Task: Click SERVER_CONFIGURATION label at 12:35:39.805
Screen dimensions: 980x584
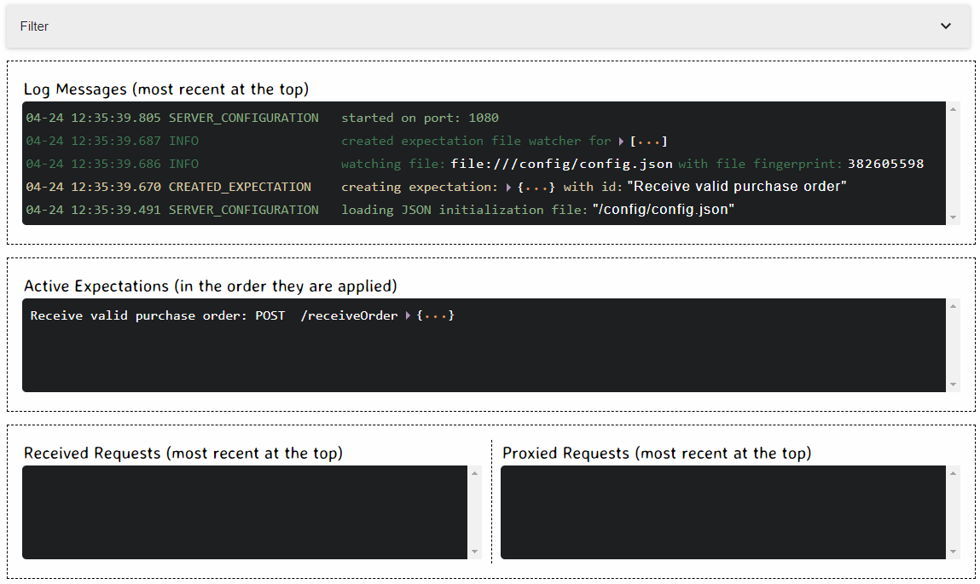Action: pyautogui.click(x=244, y=118)
